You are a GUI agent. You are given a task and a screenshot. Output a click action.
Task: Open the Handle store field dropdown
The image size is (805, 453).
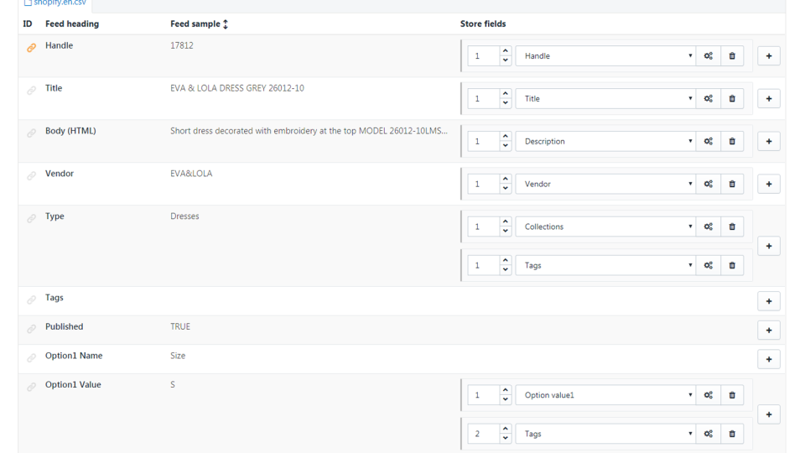[x=605, y=56]
